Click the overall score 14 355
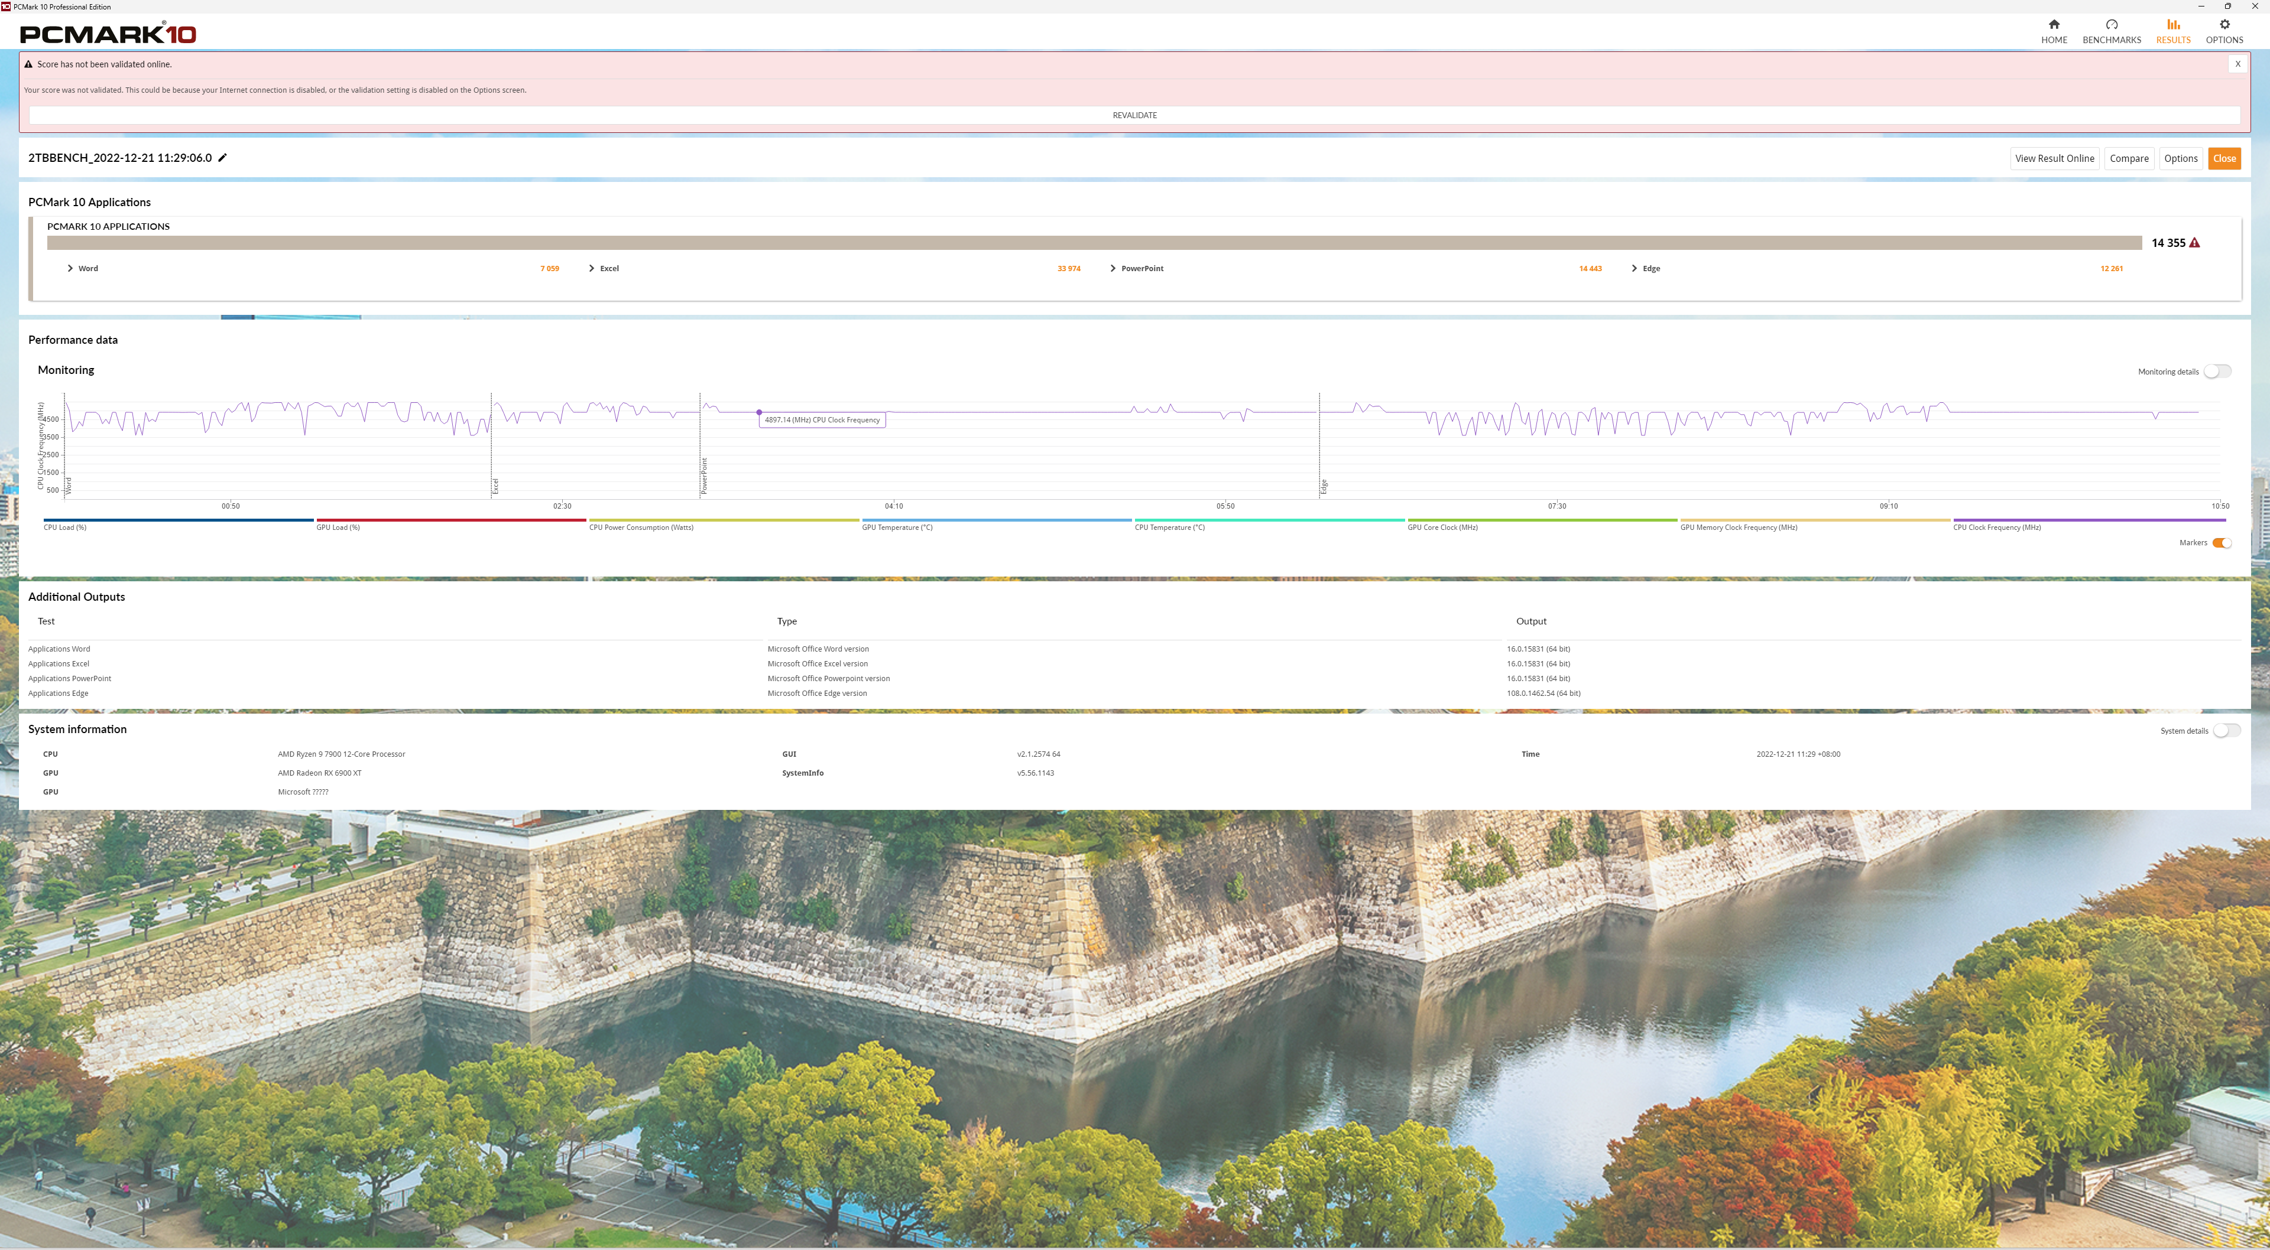Screen dimensions: 2270x1250 click(x=2168, y=243)
